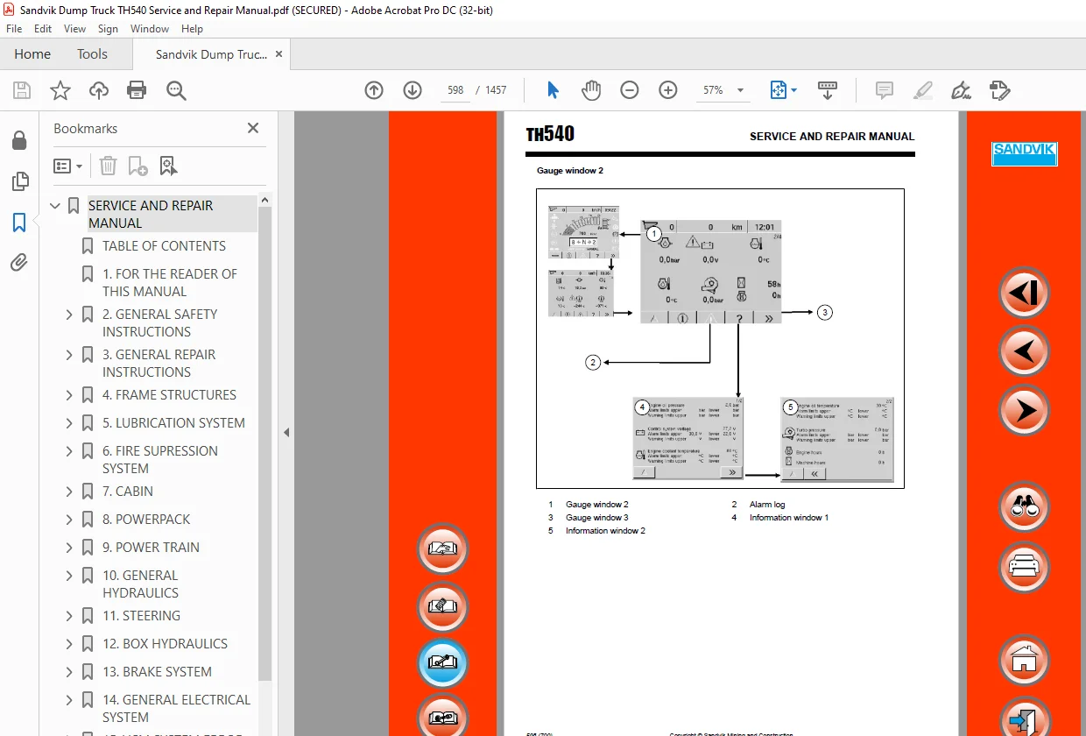Close the Bookmarks panel with the X
The width and height of the screenshot is (1086, 736).
(x=253, y=128)
